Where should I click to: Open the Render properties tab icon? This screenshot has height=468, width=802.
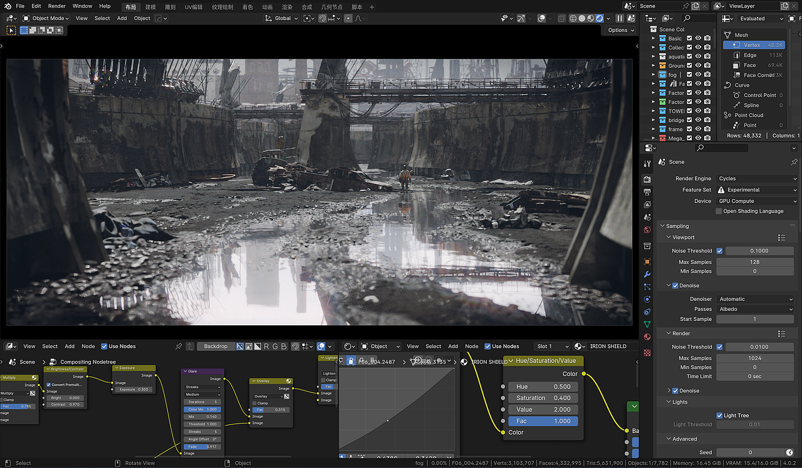647,179
